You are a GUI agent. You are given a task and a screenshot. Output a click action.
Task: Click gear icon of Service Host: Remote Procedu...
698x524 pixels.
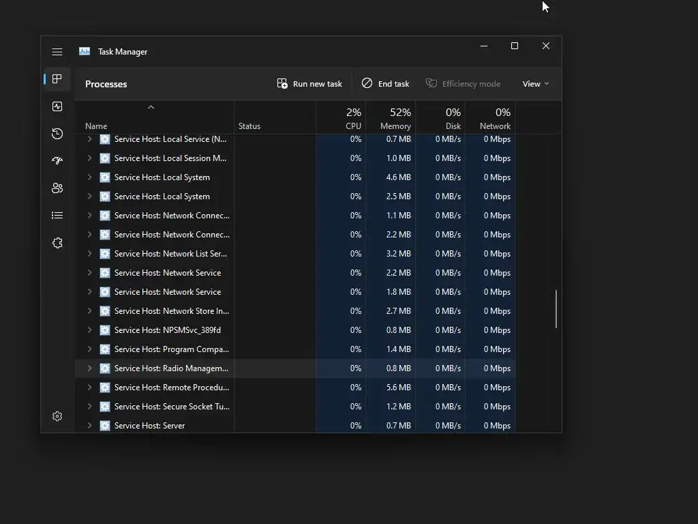[104, 388]
